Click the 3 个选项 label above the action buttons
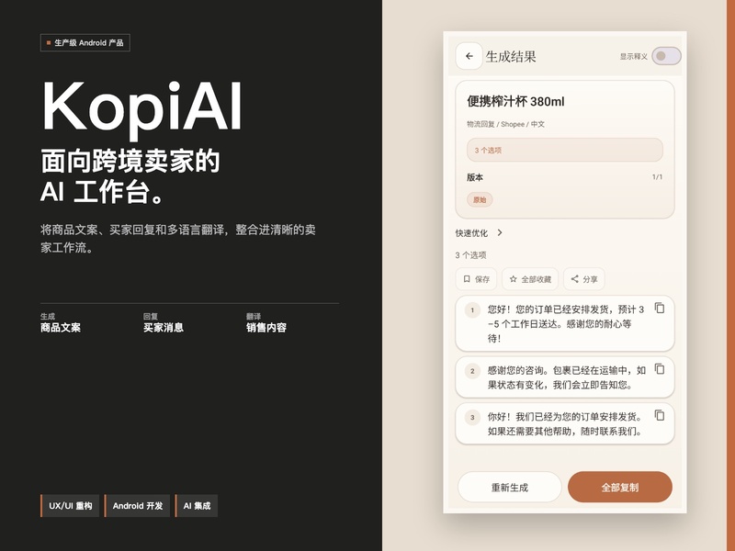 point(470,255)
